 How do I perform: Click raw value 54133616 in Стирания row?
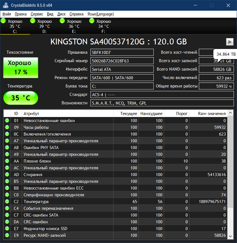[x=217, y=175]
